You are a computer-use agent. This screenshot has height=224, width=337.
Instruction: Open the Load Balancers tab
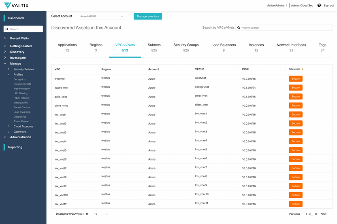tap(224, 47)
